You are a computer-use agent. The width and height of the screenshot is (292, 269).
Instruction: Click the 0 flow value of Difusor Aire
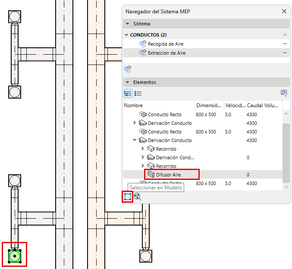coord(248,175)
